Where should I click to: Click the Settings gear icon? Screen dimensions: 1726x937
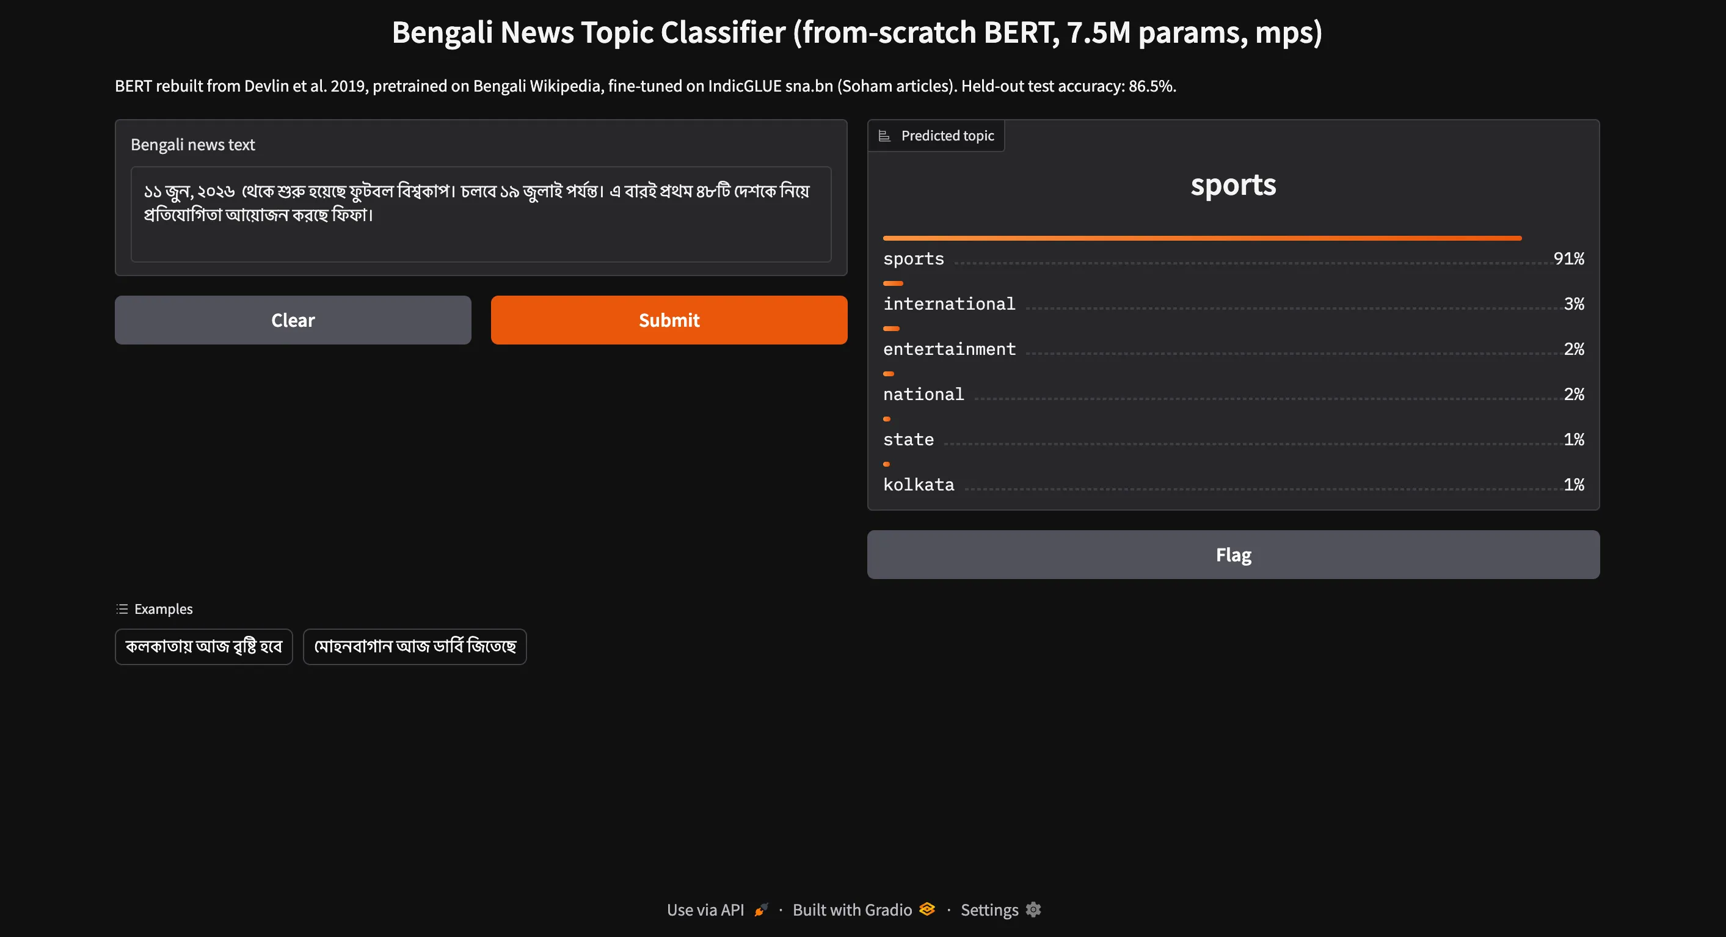click(x=1033, y=910)
